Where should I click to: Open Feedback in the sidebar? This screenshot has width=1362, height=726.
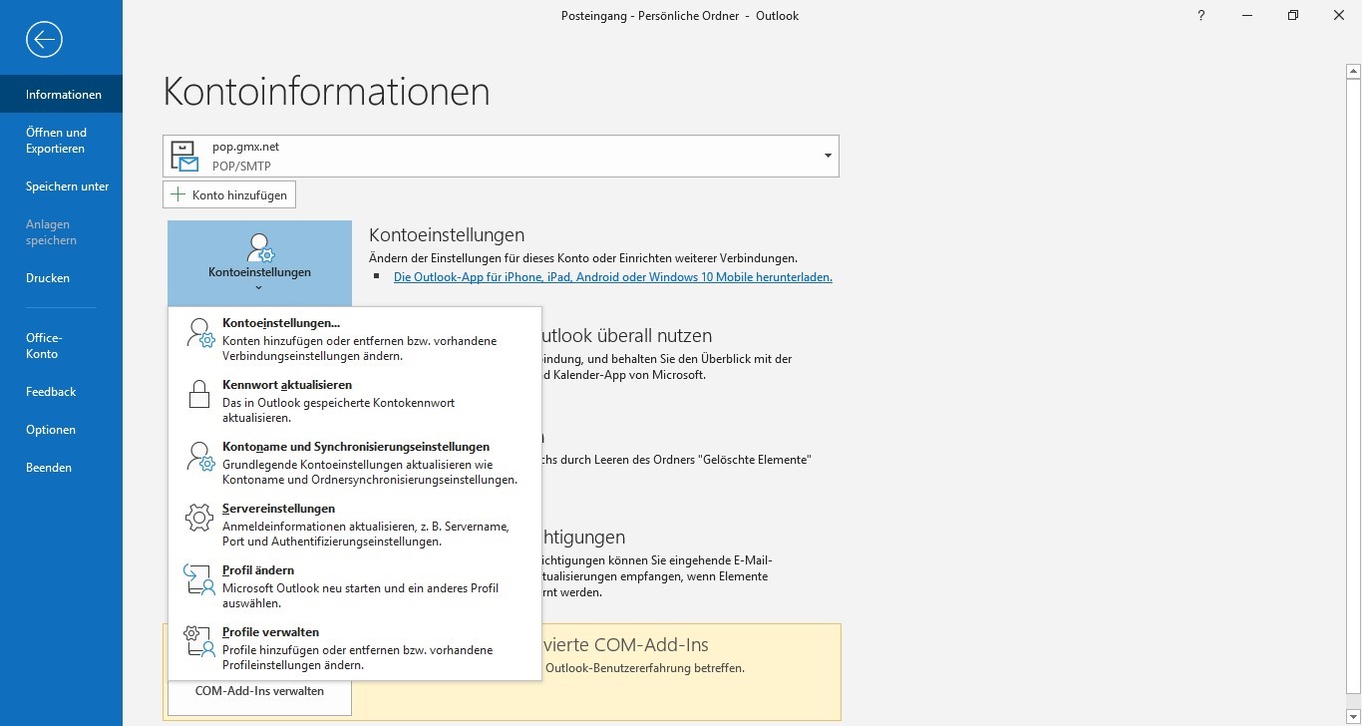[x=62, y=392]
